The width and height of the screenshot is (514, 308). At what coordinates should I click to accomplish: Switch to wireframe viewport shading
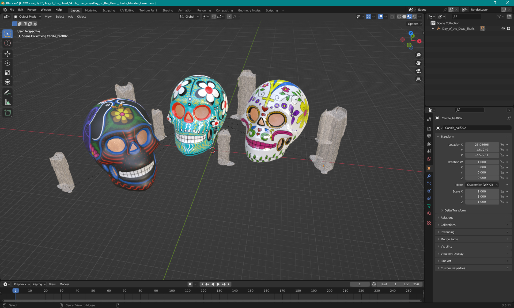pos(399,17)
